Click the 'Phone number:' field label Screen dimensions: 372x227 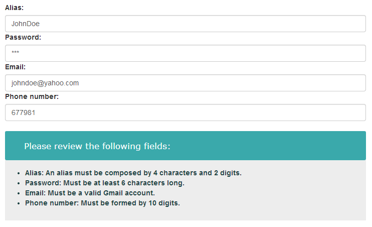click(x=32, y=96)
